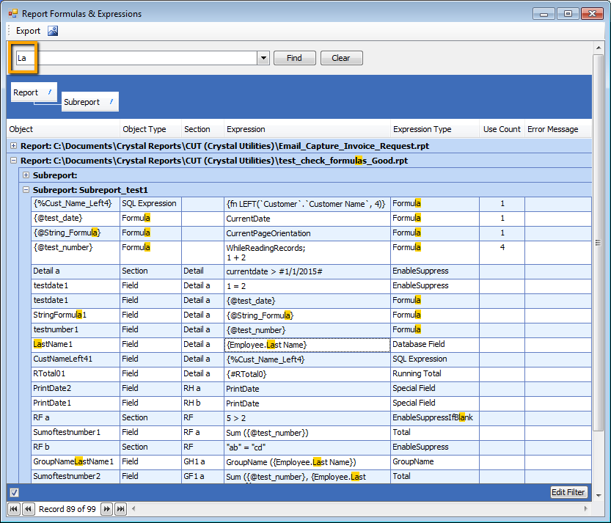
Task: Toggle the filter enabled checkbox
Action: pos(14,493)
